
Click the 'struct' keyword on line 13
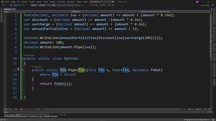[x=70, y=75]
